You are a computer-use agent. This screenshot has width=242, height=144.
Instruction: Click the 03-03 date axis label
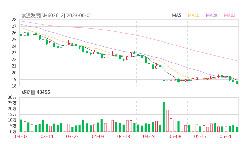pyautogui.click(x=21, y=136)
